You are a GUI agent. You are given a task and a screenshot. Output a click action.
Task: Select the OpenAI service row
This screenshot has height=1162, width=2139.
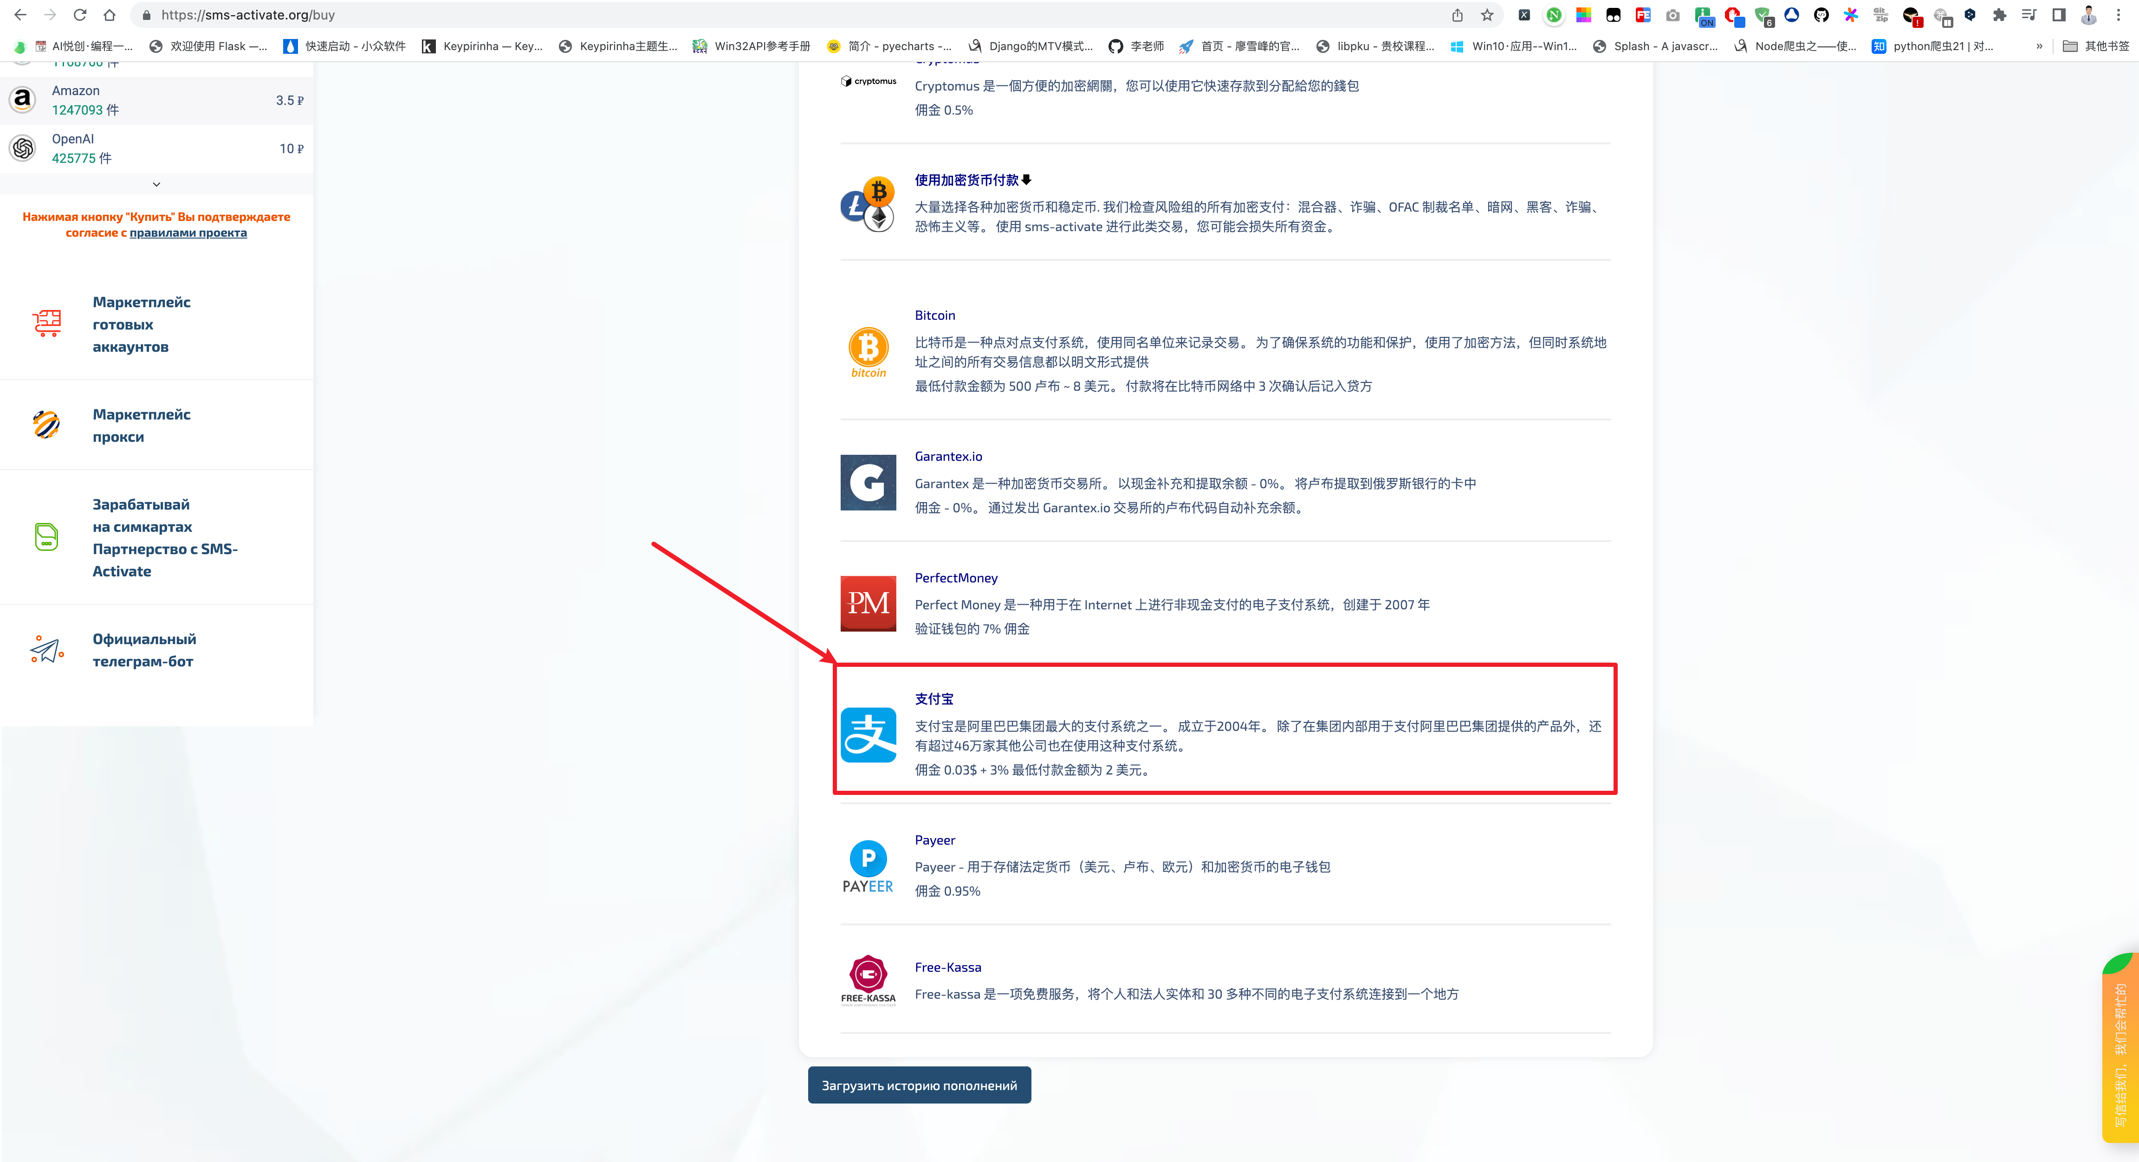(156, 148)
